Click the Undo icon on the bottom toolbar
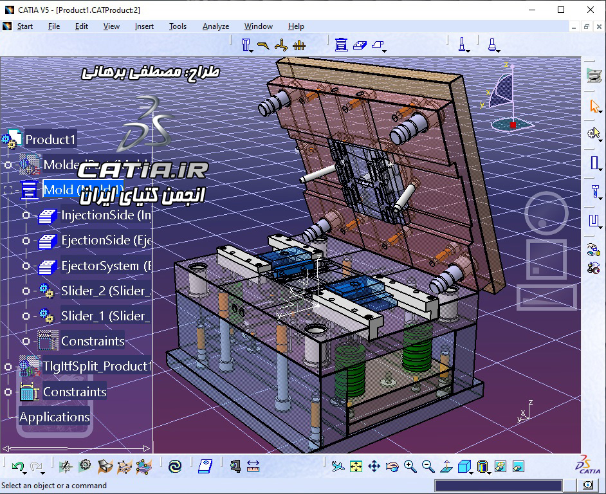Viewport: 606px width, 494px height. (x=19, y=465)
